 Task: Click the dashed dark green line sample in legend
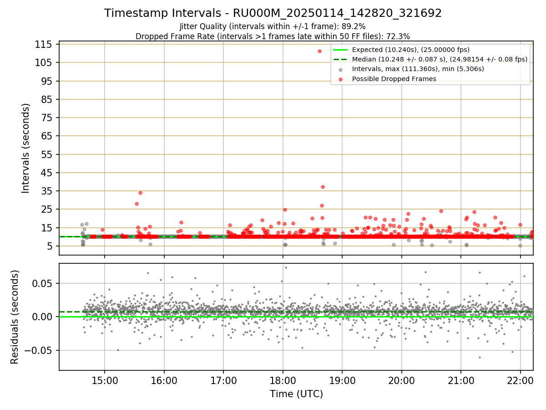340,59
